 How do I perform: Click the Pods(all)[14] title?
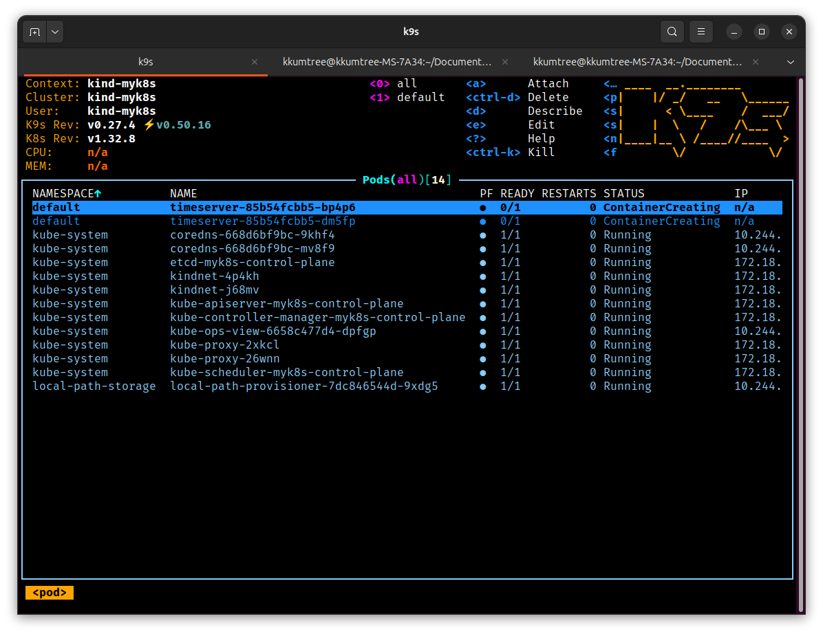407,180
